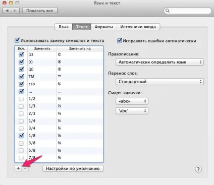
Task: Click the ½ replacement symbol cell
Action: [x=59, y=99]
